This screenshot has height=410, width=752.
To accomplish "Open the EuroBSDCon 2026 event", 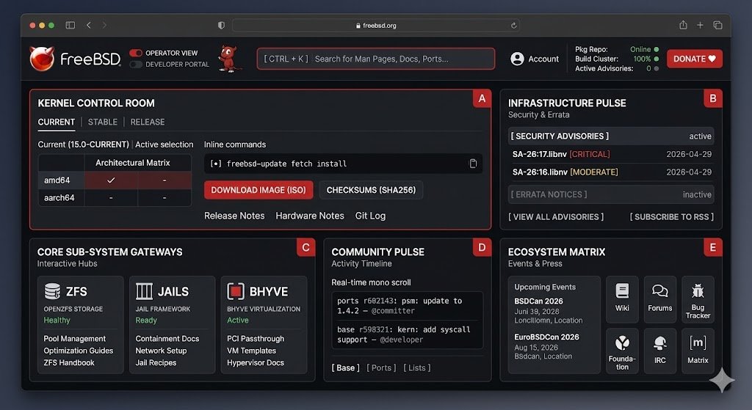I will (546, 346).
